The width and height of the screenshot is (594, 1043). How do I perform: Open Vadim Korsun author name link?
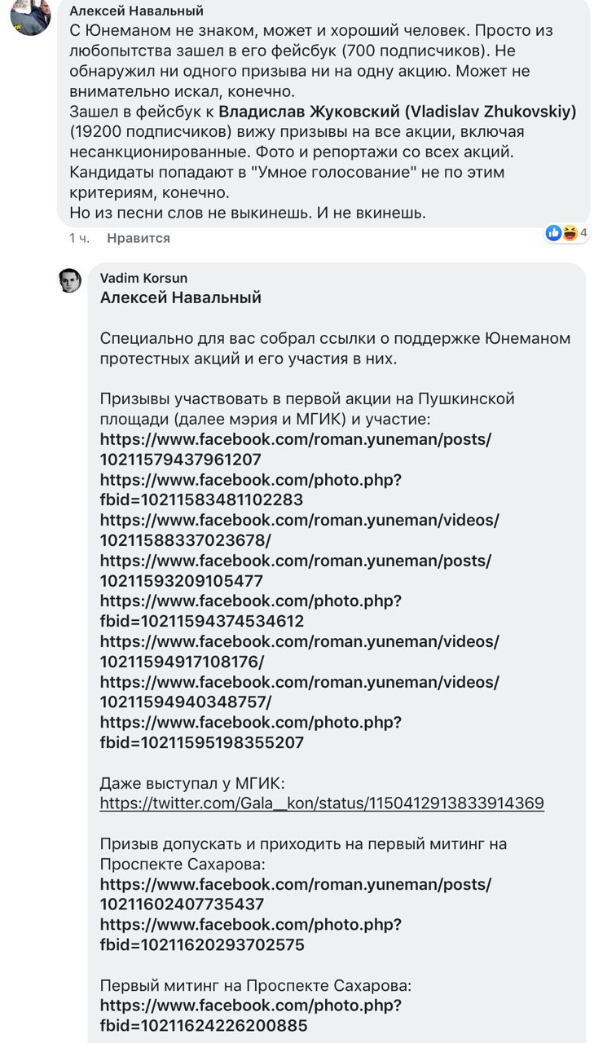tap(143, 279)
